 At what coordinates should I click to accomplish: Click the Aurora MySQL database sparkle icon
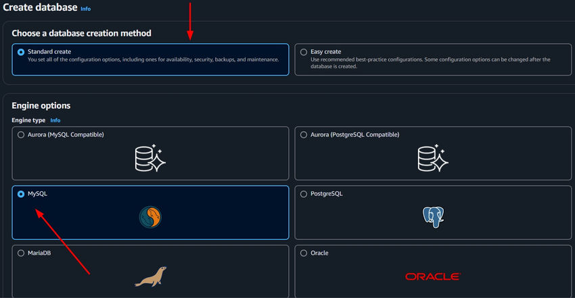click(150, 158)
